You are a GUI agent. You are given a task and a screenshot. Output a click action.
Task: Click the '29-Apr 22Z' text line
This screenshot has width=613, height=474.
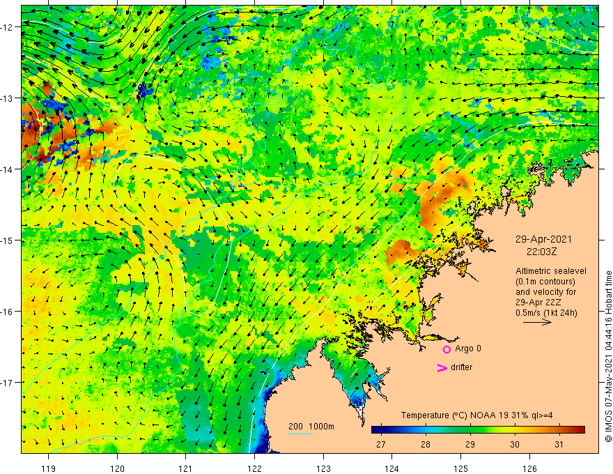(538, 303)
